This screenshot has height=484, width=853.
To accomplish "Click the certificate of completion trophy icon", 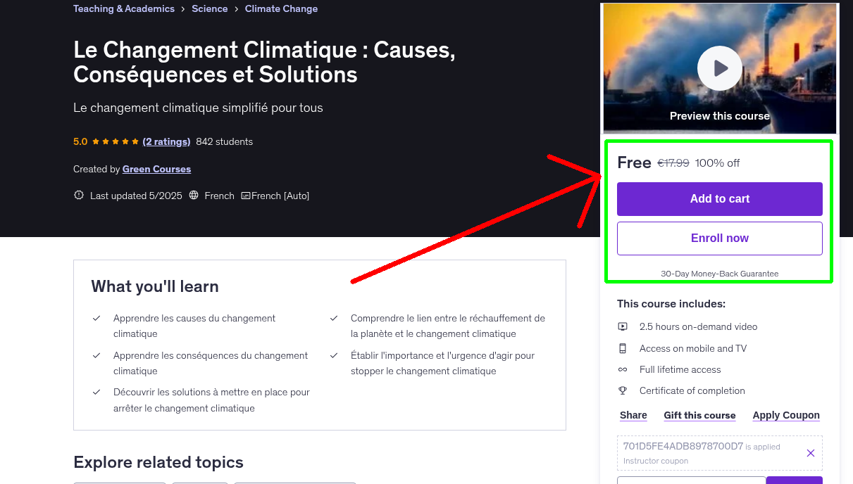I will tap(623, 390).
